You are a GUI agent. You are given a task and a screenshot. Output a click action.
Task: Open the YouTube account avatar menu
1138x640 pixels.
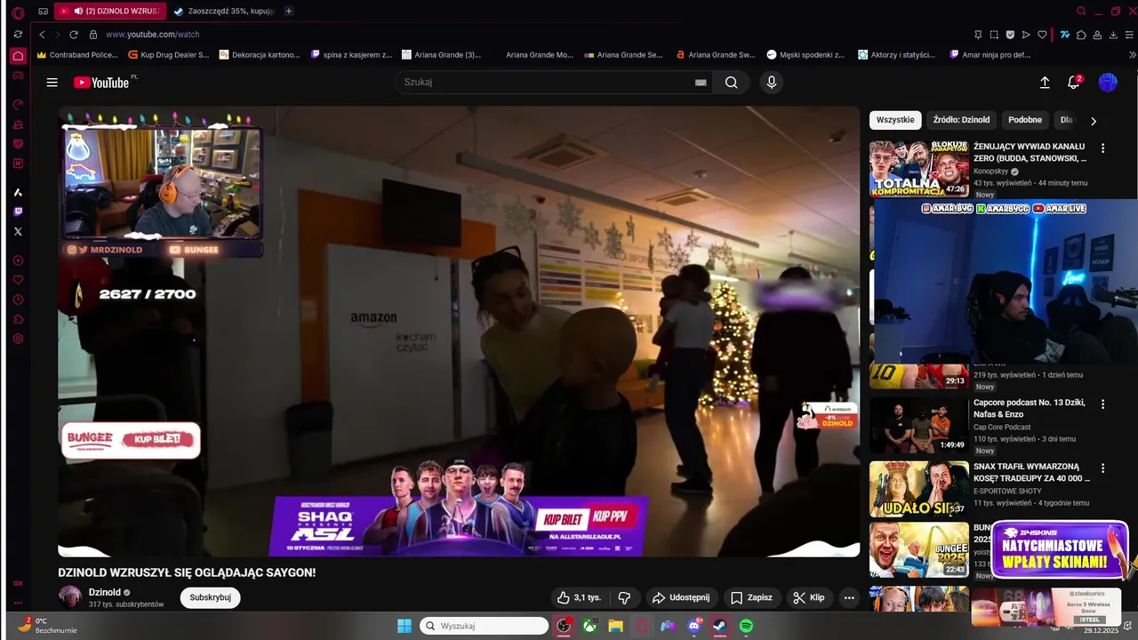[x=1108, y=83]
